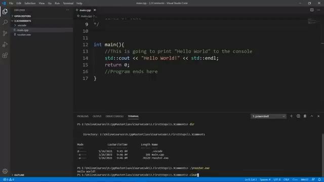Viewport: 324px width, 182px height.
Task: Select rooster.exe in the file explorer
Action: click(x=24, y=35)
